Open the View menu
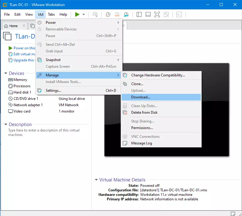This screenshot has height=216, width=242. (x=29, y=14)
